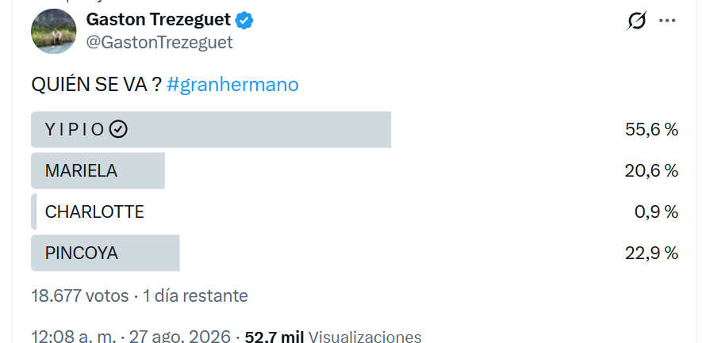The image size is (702, 343).
Task: Click the 20,6 % result for MARIELA
Action: [651, 171]
